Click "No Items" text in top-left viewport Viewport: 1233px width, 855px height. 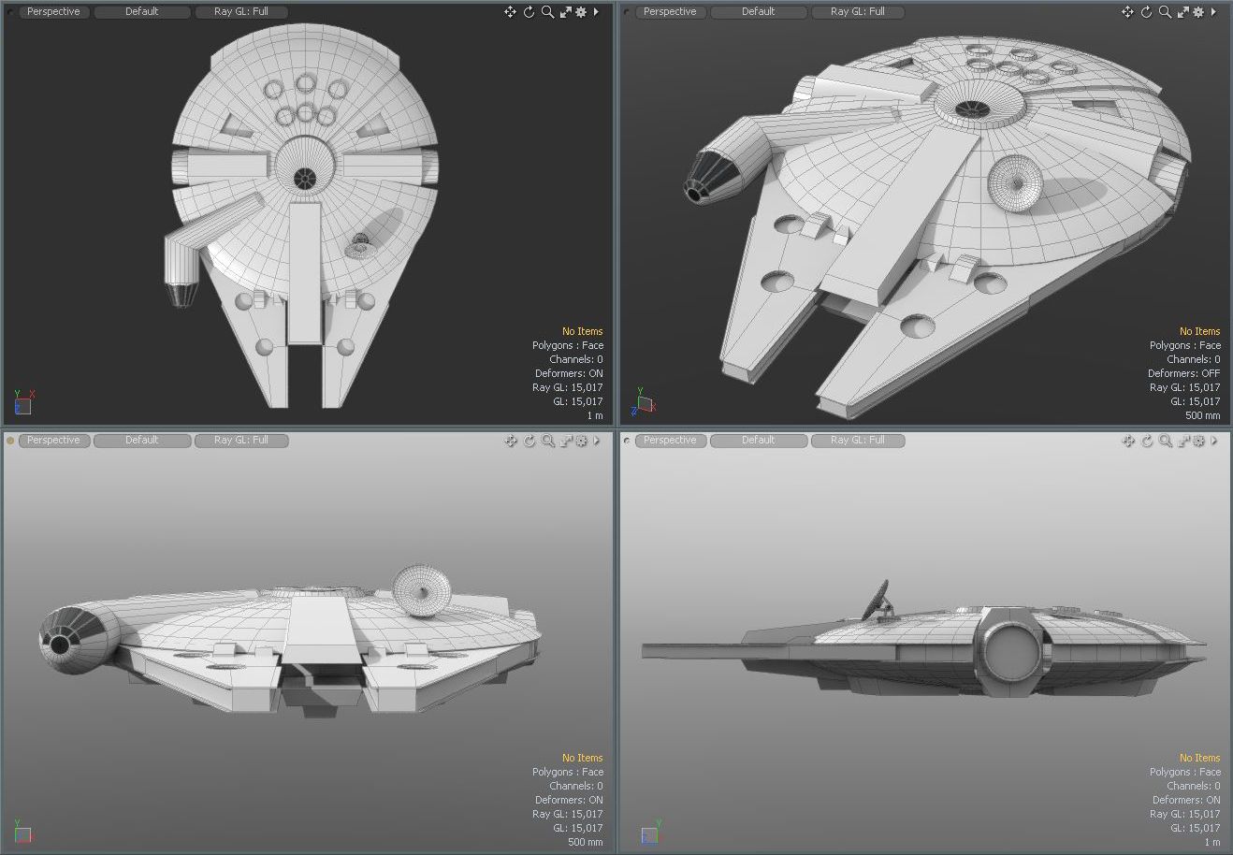point(583,331)
